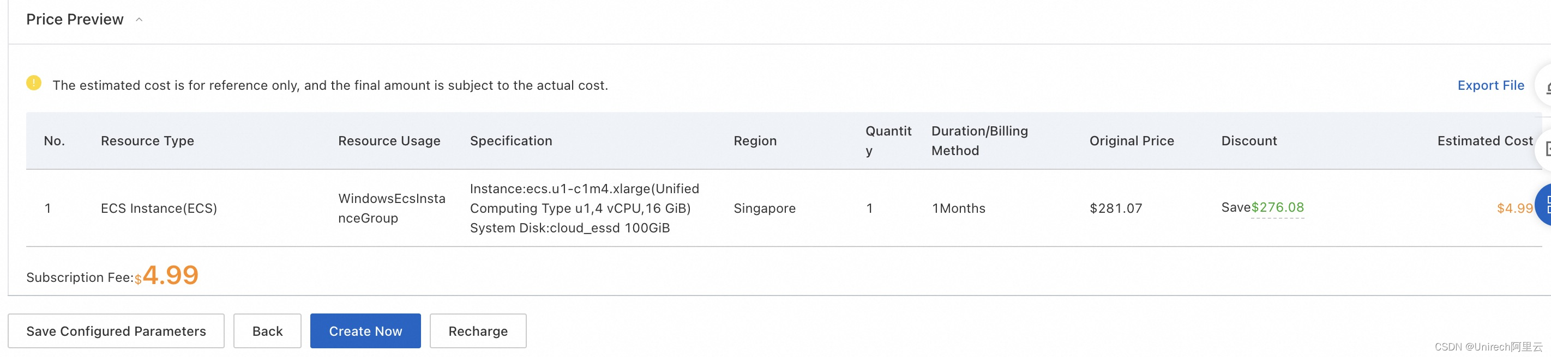Click the ECS Instance(ECS) table cell
This screenshot has width=1551, height=357.
click(159, 208)
